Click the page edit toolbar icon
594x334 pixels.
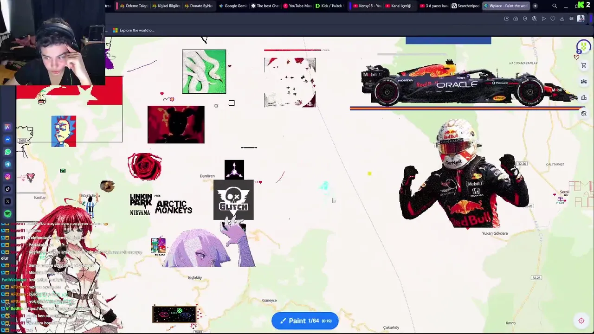pos(506,19)
